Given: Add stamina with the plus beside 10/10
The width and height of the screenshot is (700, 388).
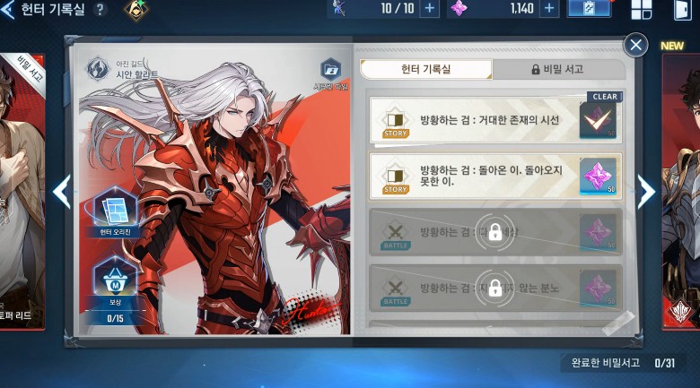Looking at the screenshot, I should [x=429, y=8].
